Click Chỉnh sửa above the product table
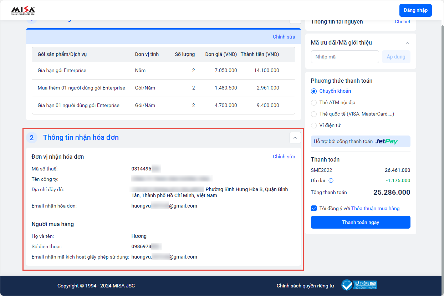This screenshot has height=296, width=444. (284, 37)
